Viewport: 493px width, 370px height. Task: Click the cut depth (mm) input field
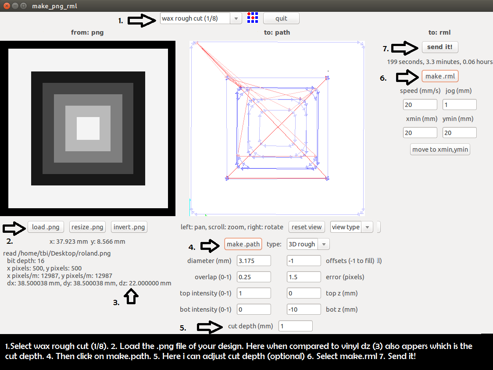(x=296, y=326)
